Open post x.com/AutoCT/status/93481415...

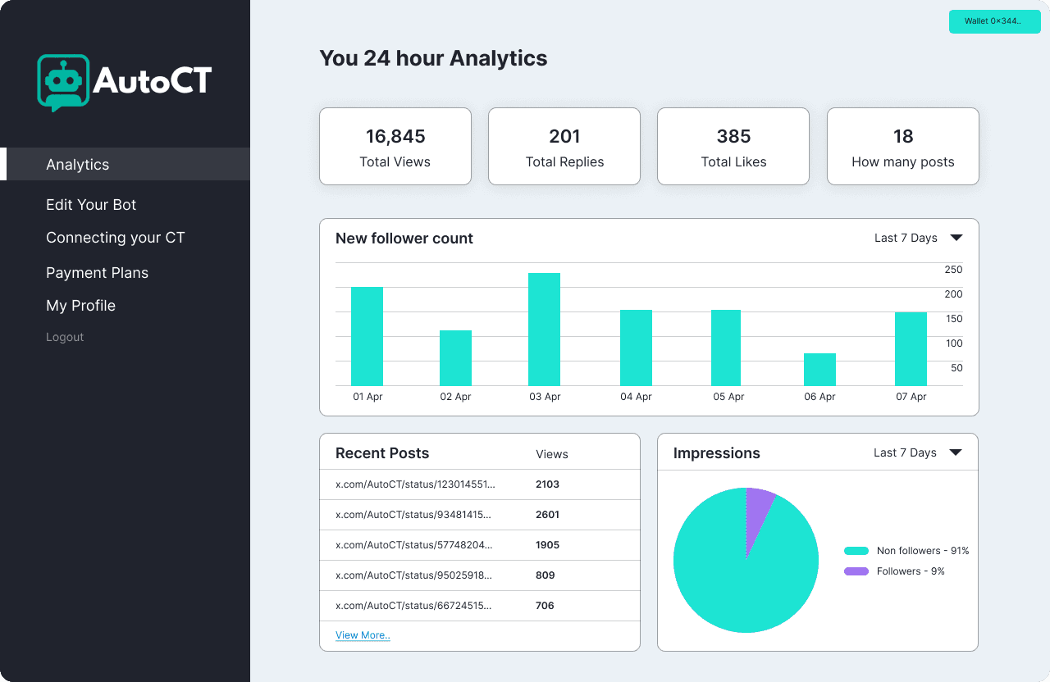pos(413,515)
